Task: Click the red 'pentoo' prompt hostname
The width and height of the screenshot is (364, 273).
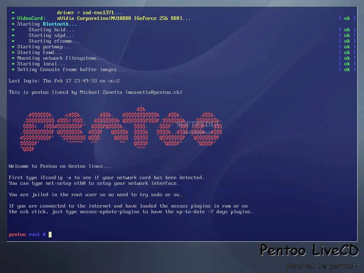Action: coord(17,235)
